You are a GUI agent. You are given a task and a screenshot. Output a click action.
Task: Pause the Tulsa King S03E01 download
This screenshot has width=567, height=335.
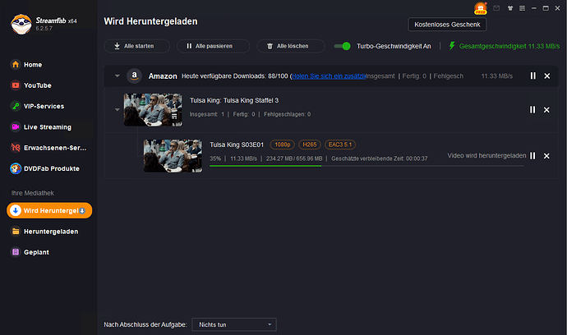[532, 156]
